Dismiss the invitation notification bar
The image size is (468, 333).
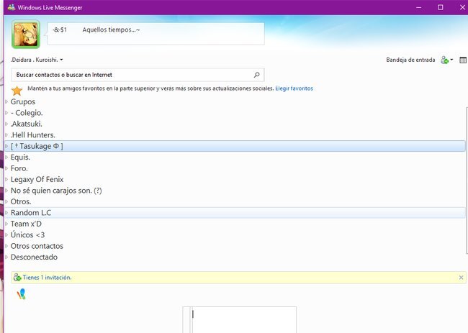click(x=461, y=278)
